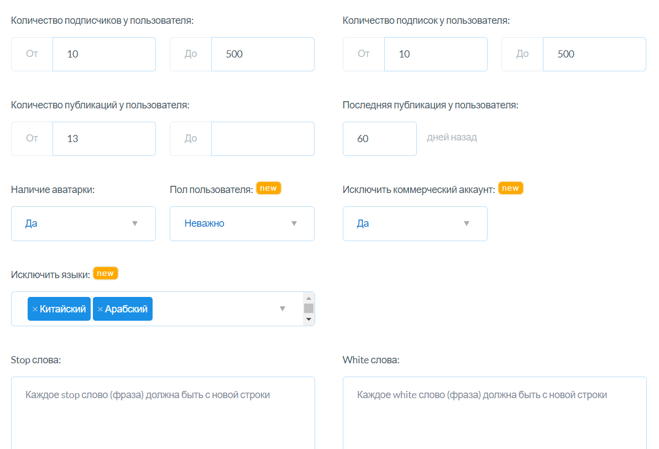Image resolution: width=659 pixels, height=449 pixels.
Task: Click the 'new' badge by Исключить коммерческий аккаунт
Action: [510, 189]
